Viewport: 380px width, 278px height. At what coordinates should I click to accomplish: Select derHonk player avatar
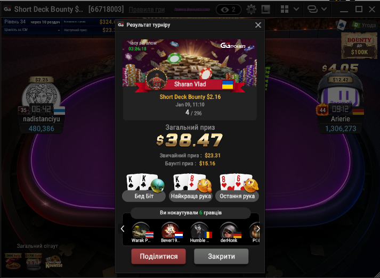(229, 231)
